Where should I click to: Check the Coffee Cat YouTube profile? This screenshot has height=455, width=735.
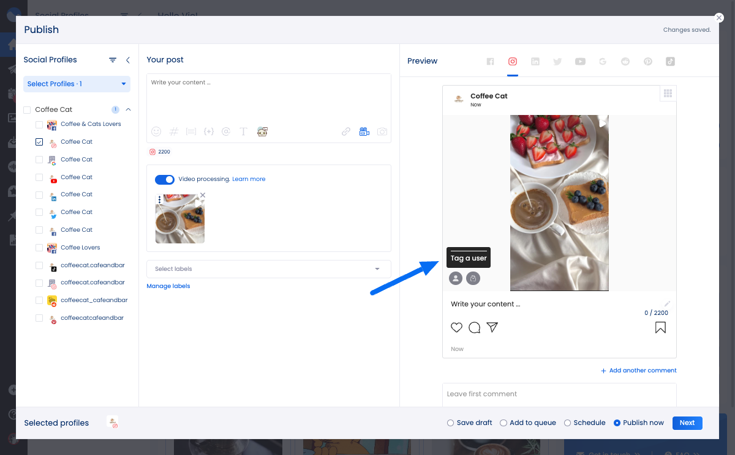point(39,177)
